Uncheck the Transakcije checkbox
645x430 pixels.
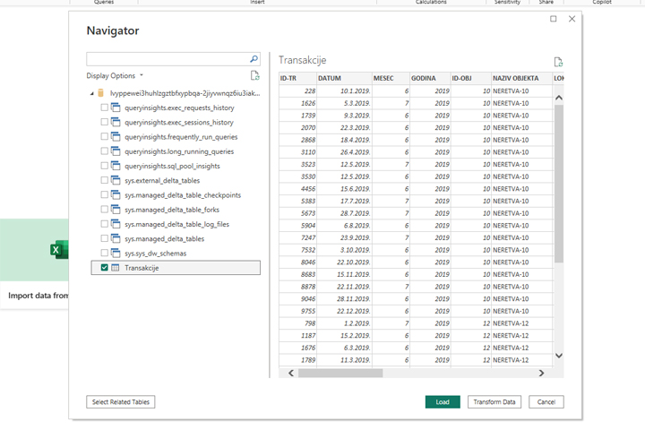[x=105, y=268]
